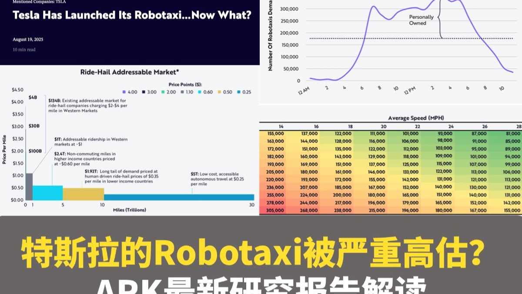Click the '20' speed column header
522x294 pixels.
point(385,126)
